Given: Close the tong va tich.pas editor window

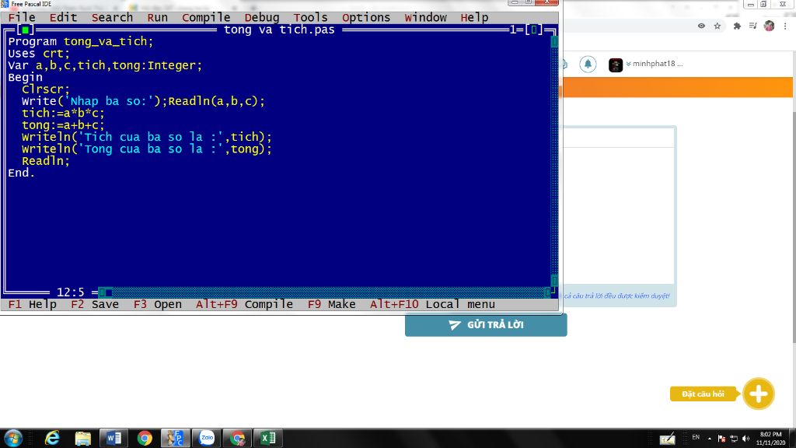Looking at the screenshot, I should click(x=26, y=30).
